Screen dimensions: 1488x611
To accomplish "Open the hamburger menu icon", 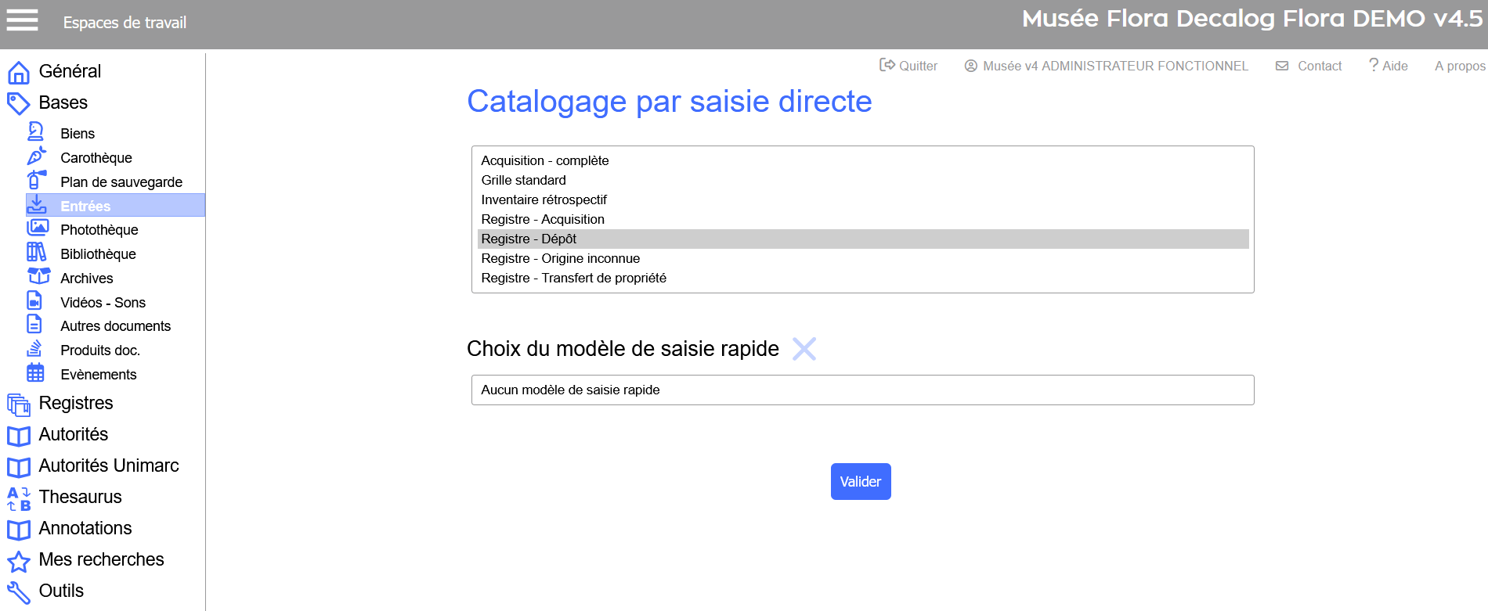I will 22,20.
